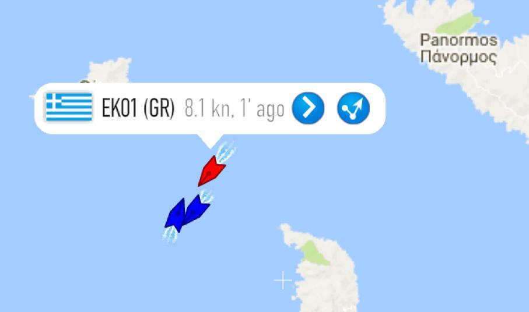This screenshot has width=529, height=312.
Task: Click the EK01 (GR) vessel name
Action: coord(138,108)
